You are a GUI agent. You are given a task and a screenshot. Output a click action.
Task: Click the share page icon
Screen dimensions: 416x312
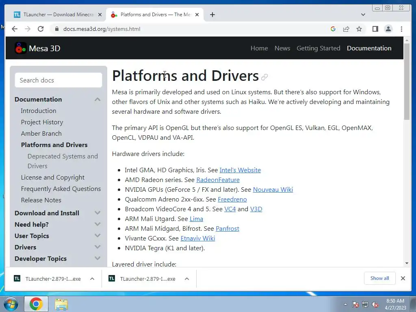click(x=346, y=29)
